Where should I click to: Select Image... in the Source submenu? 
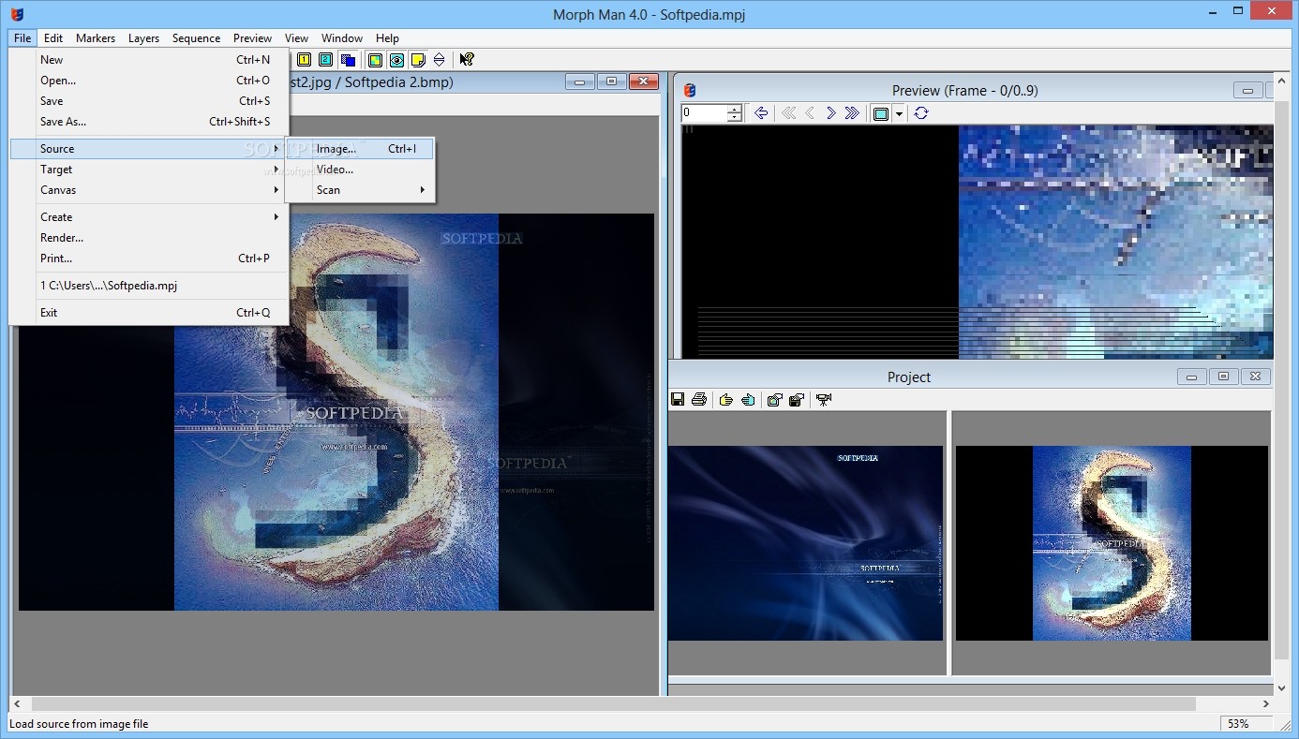(x=360, y=149)
